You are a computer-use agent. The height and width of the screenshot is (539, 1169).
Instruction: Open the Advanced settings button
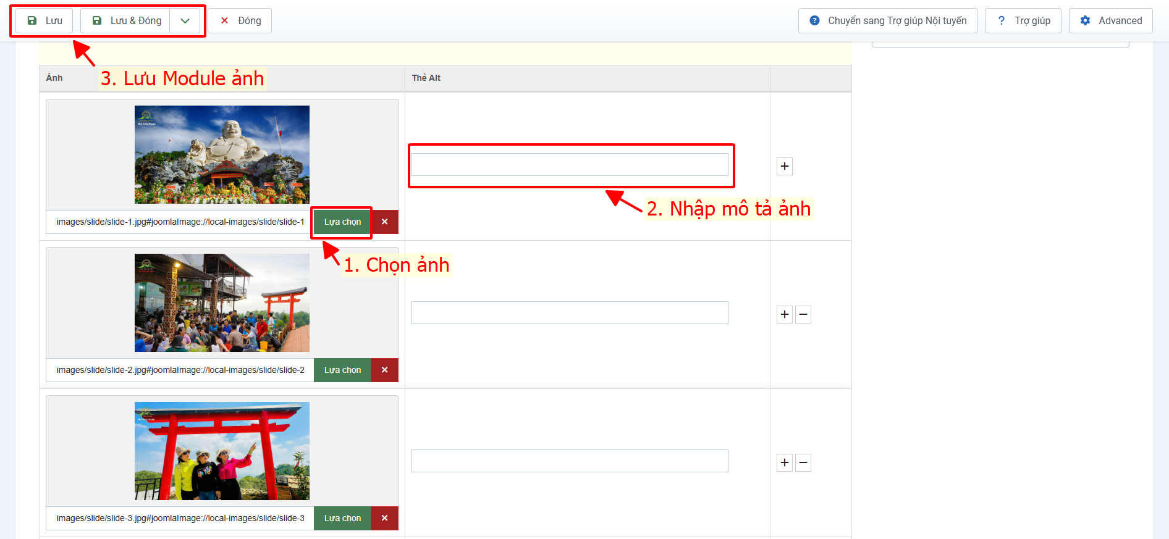click(1110, 20)
